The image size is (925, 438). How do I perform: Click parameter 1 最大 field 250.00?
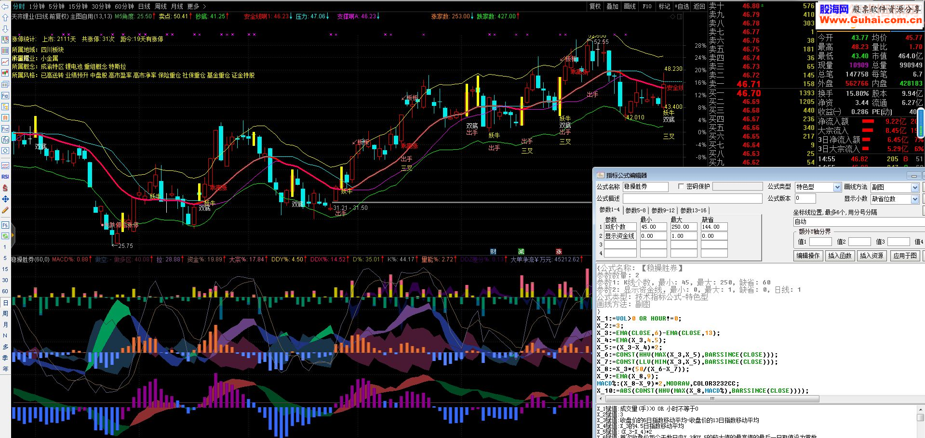click(684, 227)
